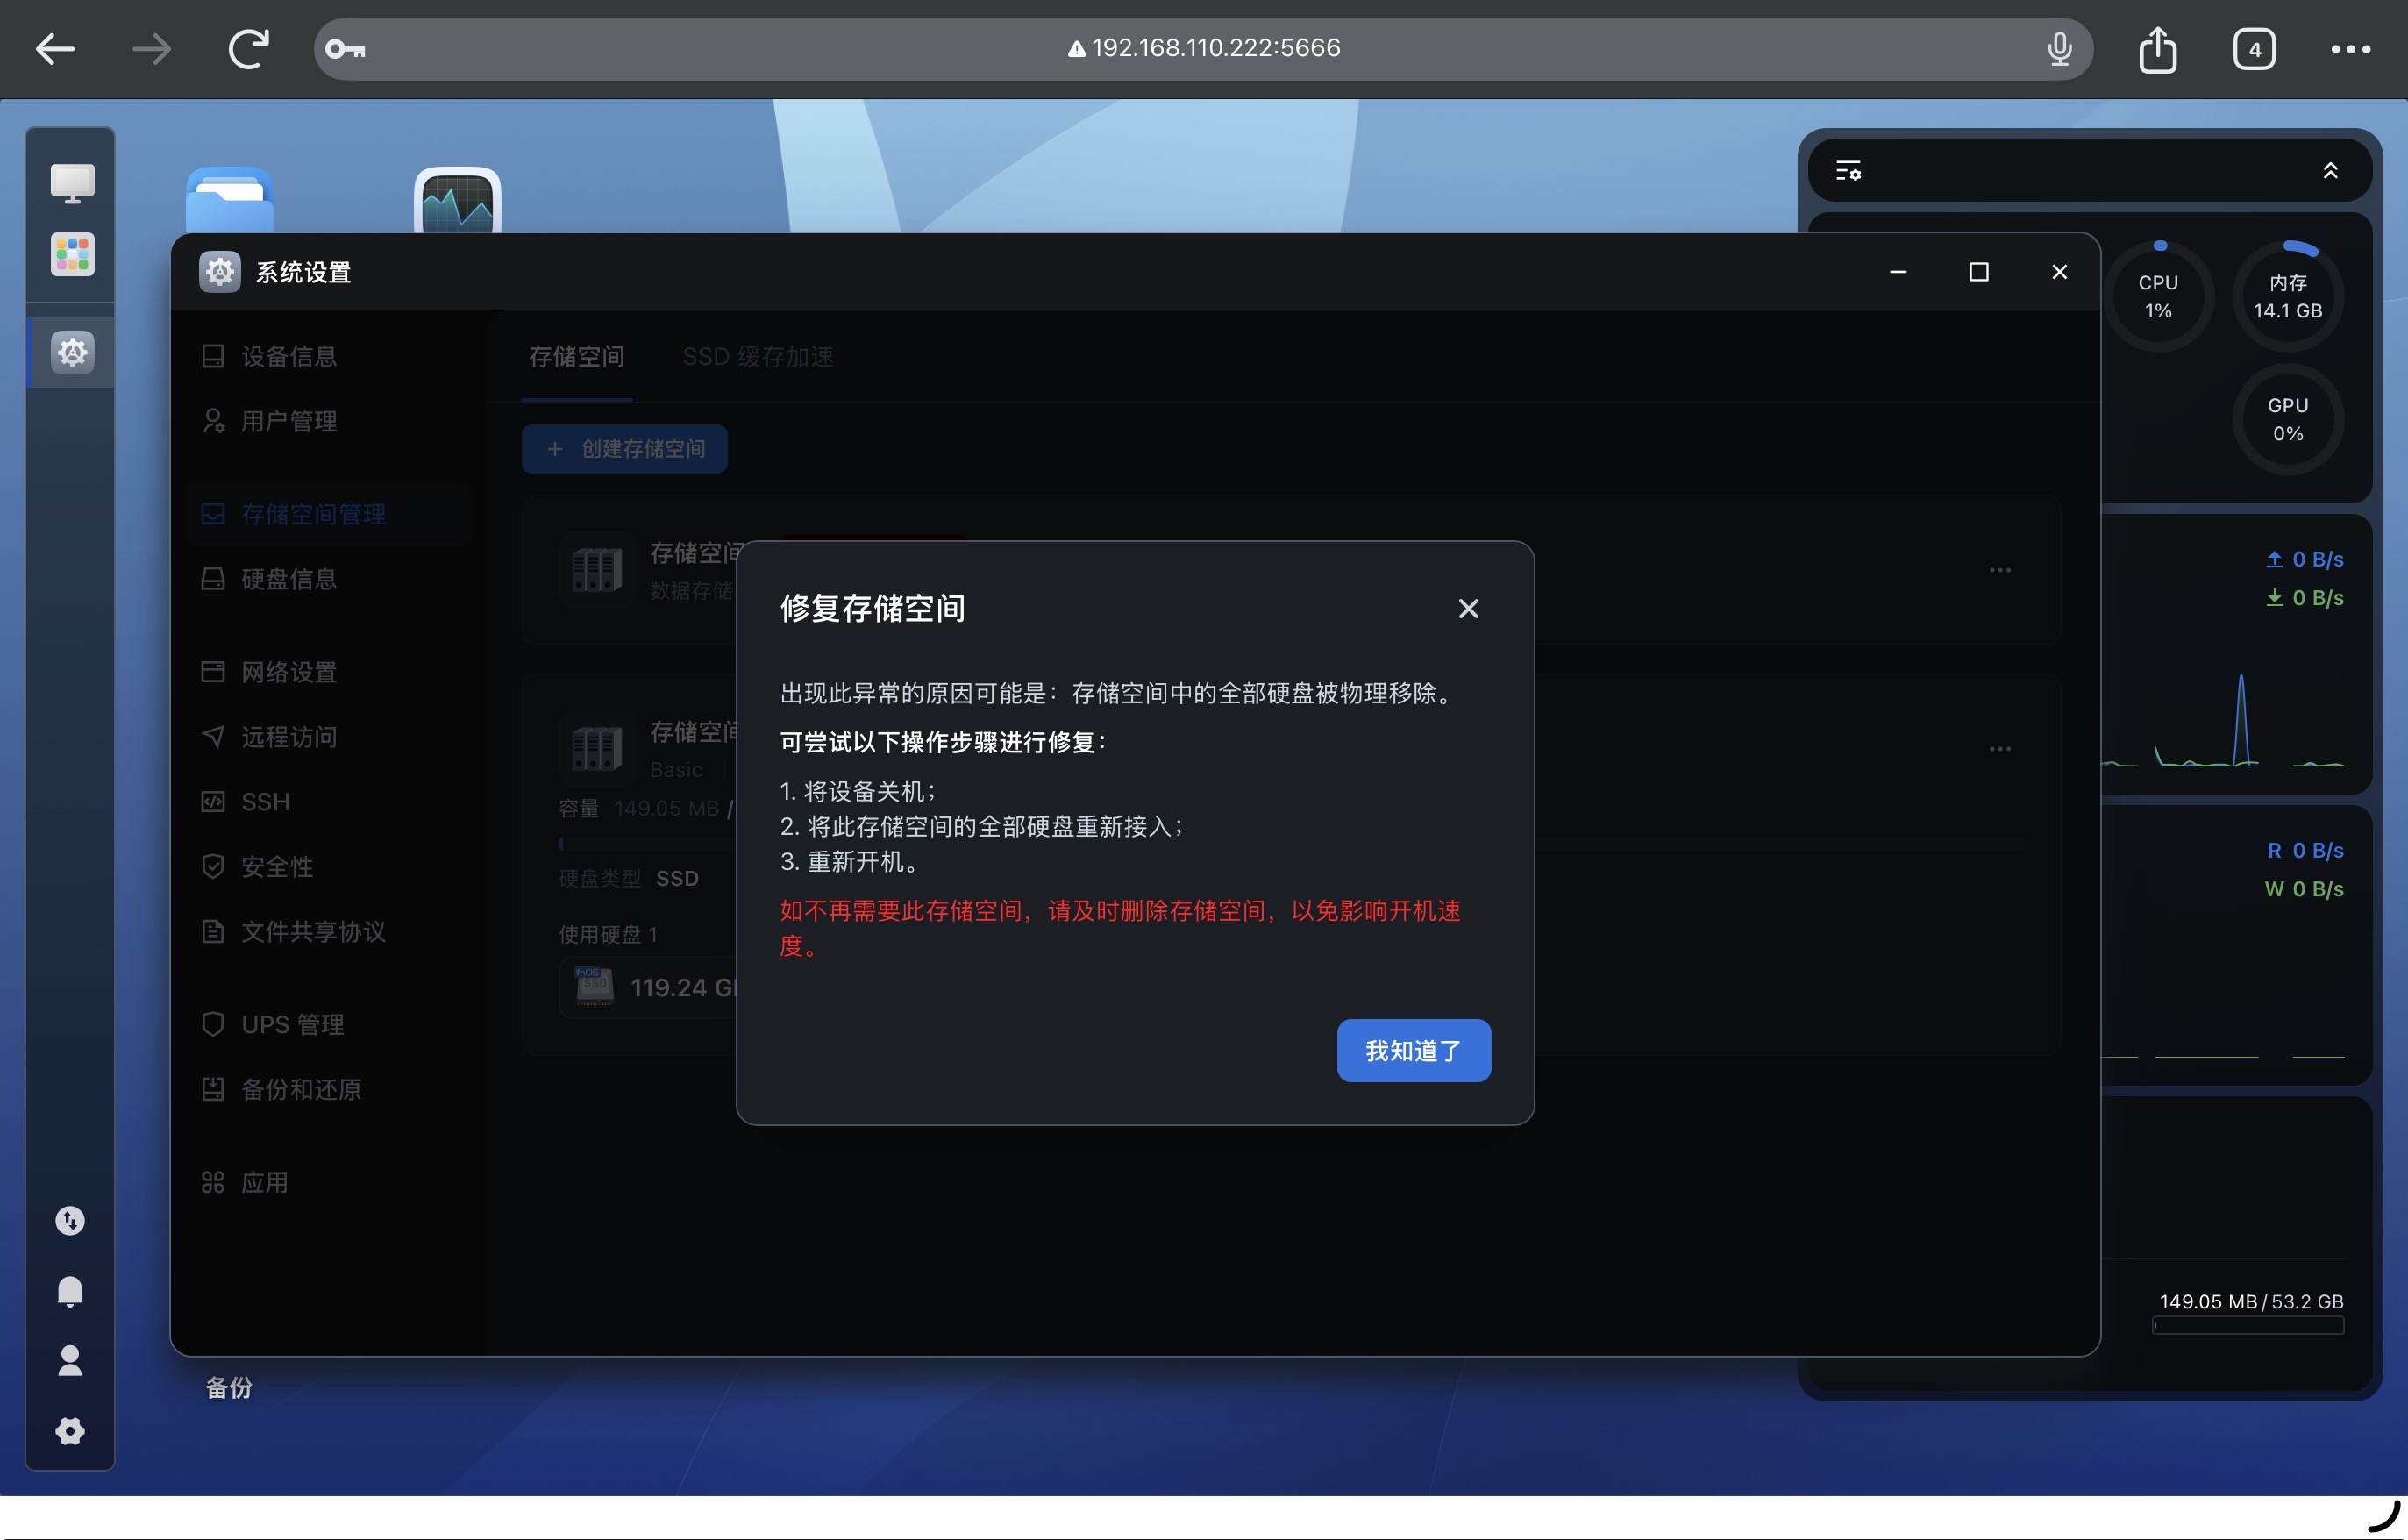Click the 我知道了 button
Viewport: 2408px width, 1540px height.
coord(1413,1050)
